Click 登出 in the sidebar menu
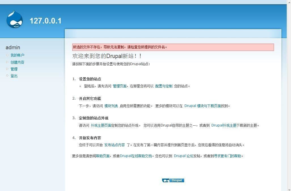The width and height of the screenshot is (291, 191). 14,76
